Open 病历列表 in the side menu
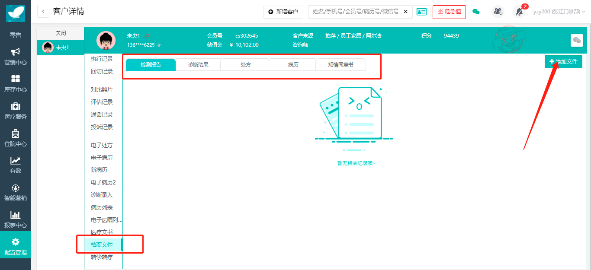The image size is (591, 270). coord(102,207)
